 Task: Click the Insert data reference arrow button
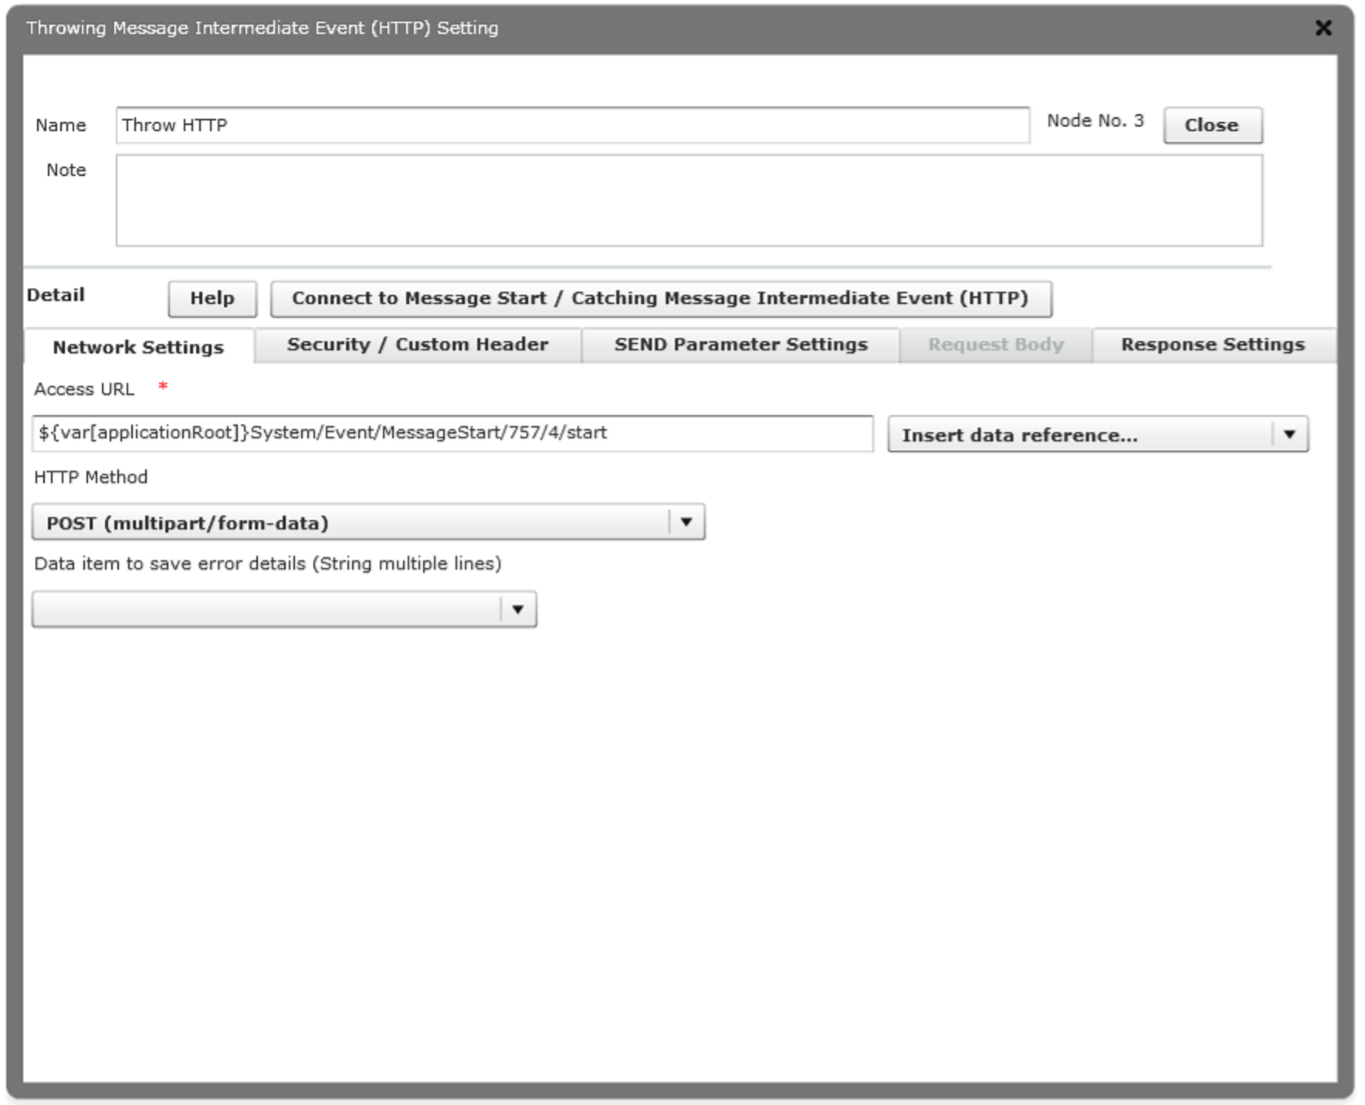pos(1289,434)
